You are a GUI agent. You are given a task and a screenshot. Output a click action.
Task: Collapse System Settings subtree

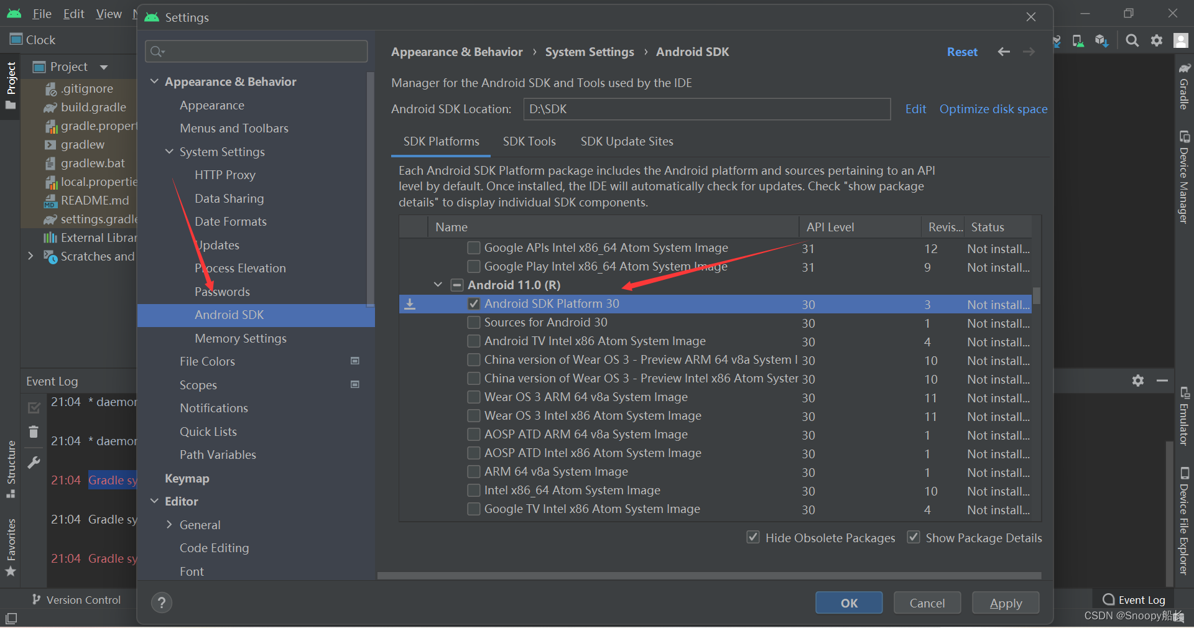pyautogui.click(x=169, y=152)
